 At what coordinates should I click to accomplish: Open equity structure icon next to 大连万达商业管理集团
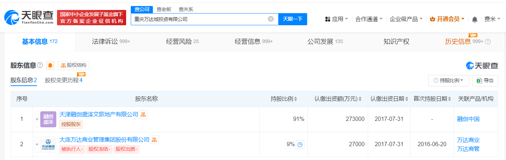pyautogui.click(x=154, y=140)
